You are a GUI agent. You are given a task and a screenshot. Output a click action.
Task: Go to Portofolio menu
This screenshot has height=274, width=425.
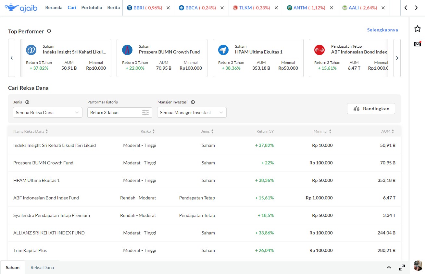pos(92,7)
